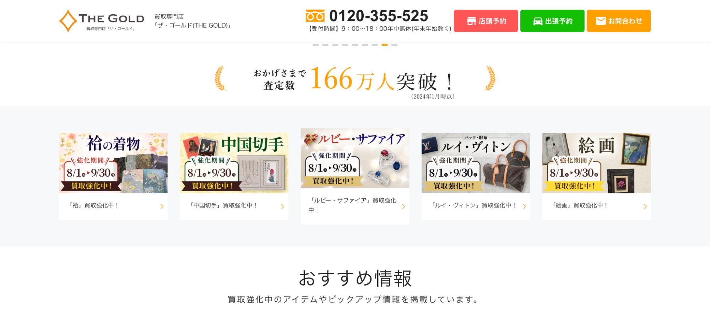Click the envelope icon on お問合わせ
Screen dimensions: 710x321
[x=601, y=21]
